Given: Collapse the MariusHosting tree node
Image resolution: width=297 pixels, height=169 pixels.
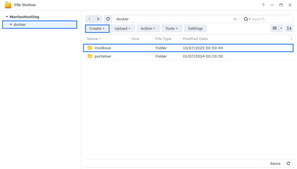Looking at the screenshot, I should coord(7,17).
